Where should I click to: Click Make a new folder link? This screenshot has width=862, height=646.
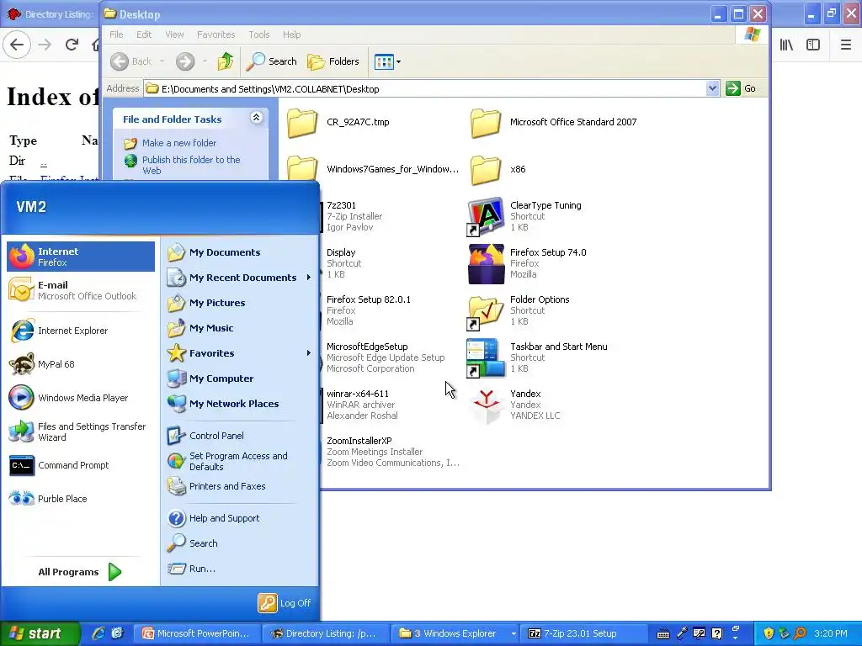[x=179, y=143]
